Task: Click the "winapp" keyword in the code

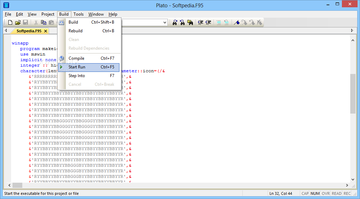Action: tap(20, 43)
